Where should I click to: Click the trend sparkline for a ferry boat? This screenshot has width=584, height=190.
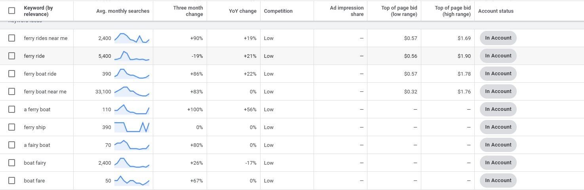point(132,109)
